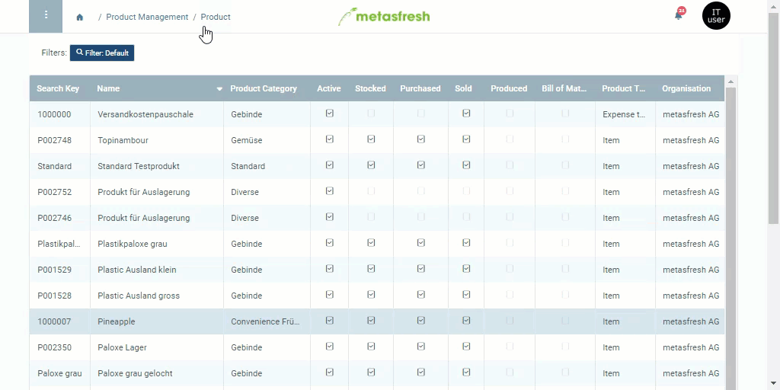Click the Sold column header

[463, 88]
